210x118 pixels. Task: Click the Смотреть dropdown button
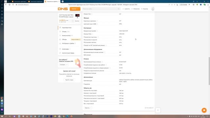point(63,65)
